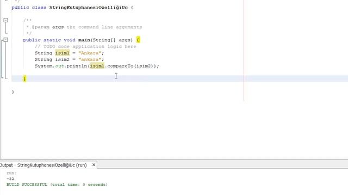348x195 pixels.
Task: Close the Output run tab
Action: [x=94, y=165]
